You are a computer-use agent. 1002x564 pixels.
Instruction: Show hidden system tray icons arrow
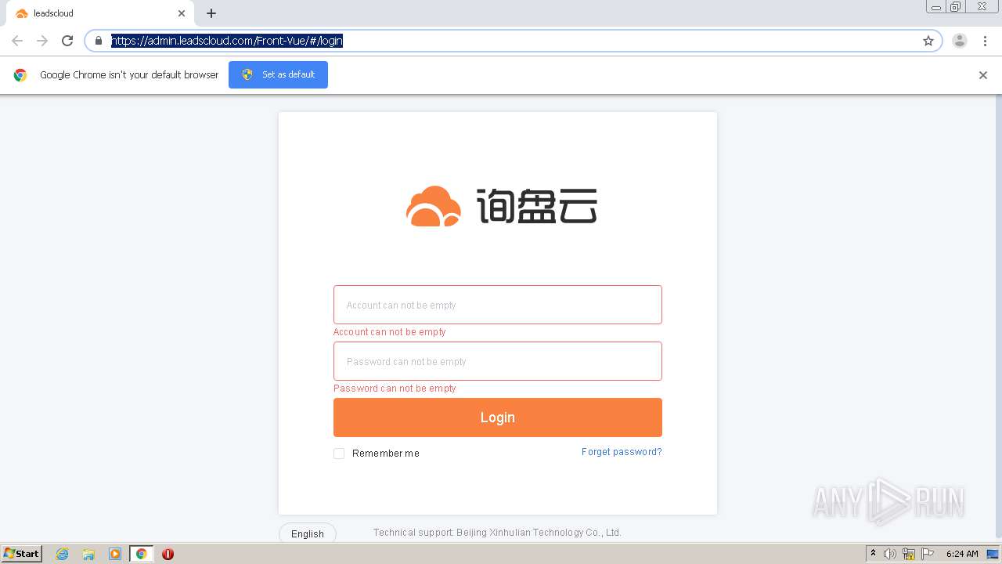[x=874, y=554]
